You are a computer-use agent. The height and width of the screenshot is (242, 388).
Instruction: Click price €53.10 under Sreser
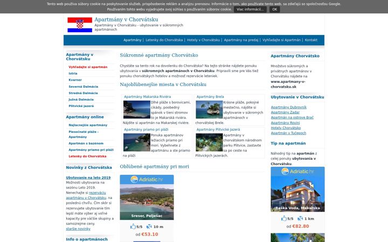(x=149, y=234)
